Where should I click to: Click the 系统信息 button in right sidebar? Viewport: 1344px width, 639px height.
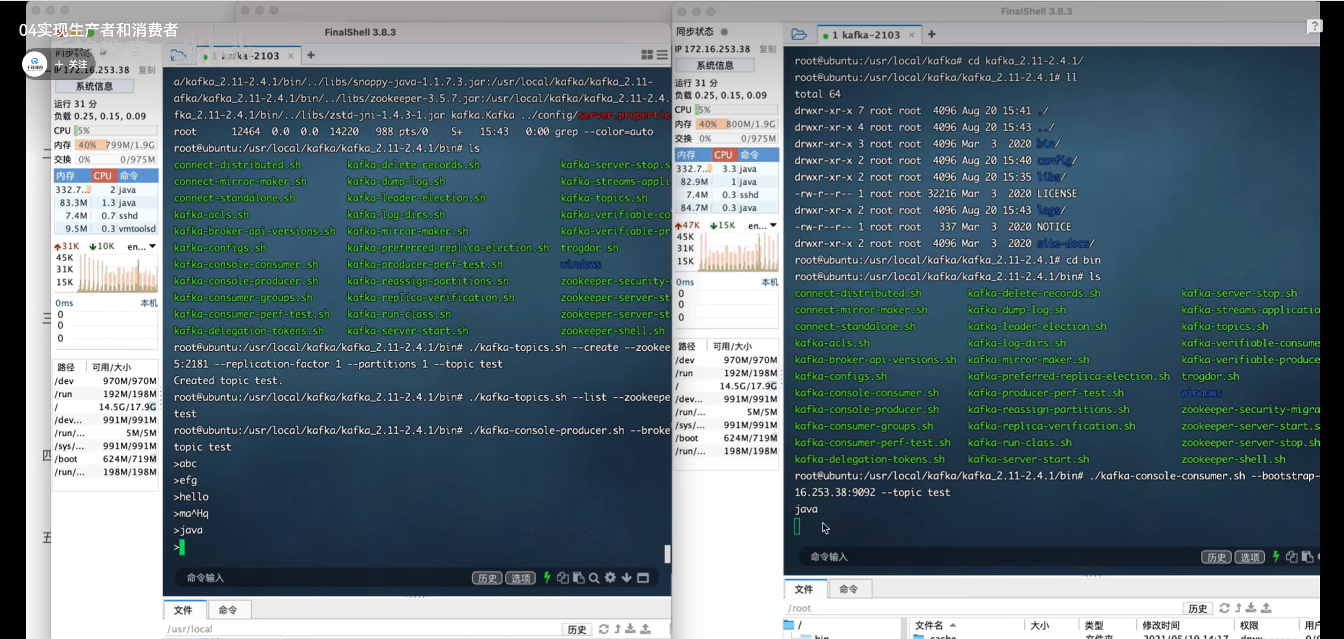pos(715,66)
